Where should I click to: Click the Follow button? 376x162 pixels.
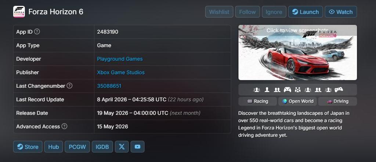[247, 12]
